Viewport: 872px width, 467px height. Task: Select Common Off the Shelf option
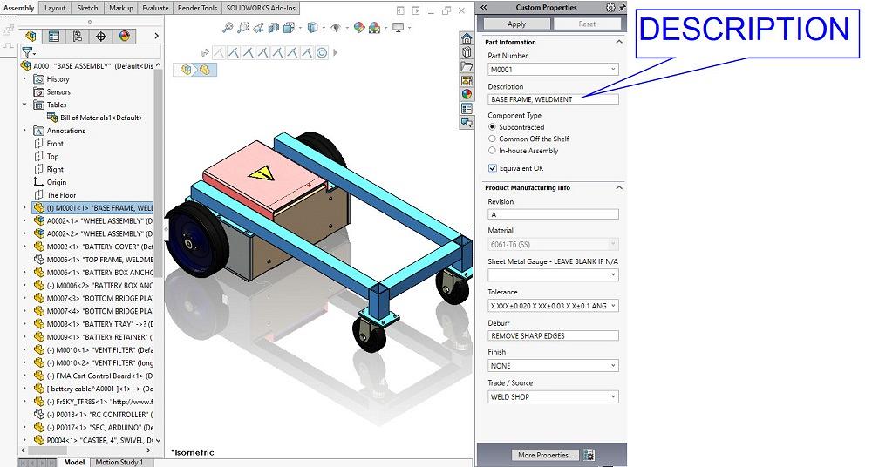pyautogui.click(x=492, y=139)
